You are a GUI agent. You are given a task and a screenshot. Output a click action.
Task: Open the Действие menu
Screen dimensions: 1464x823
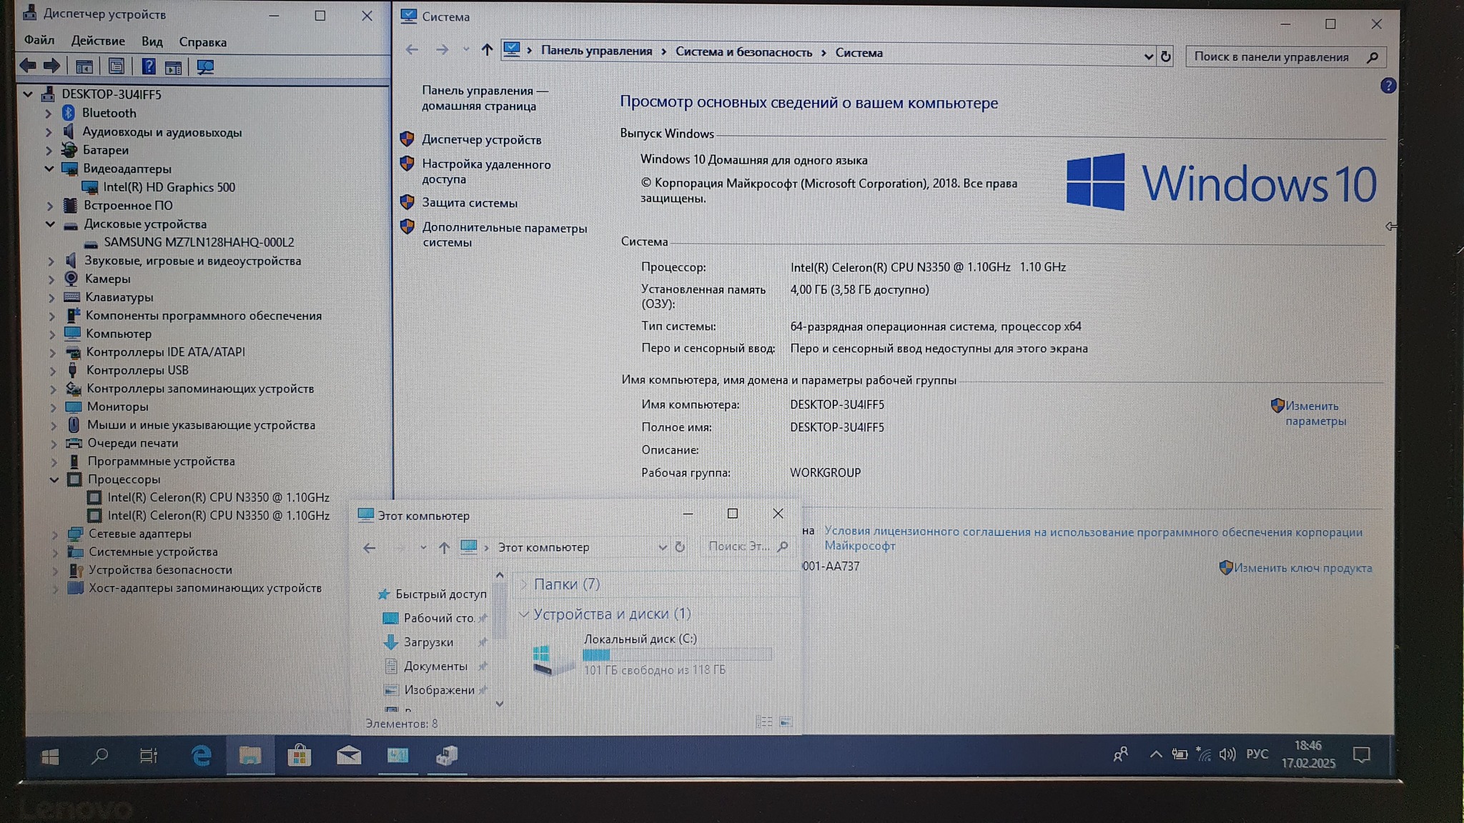98,41
